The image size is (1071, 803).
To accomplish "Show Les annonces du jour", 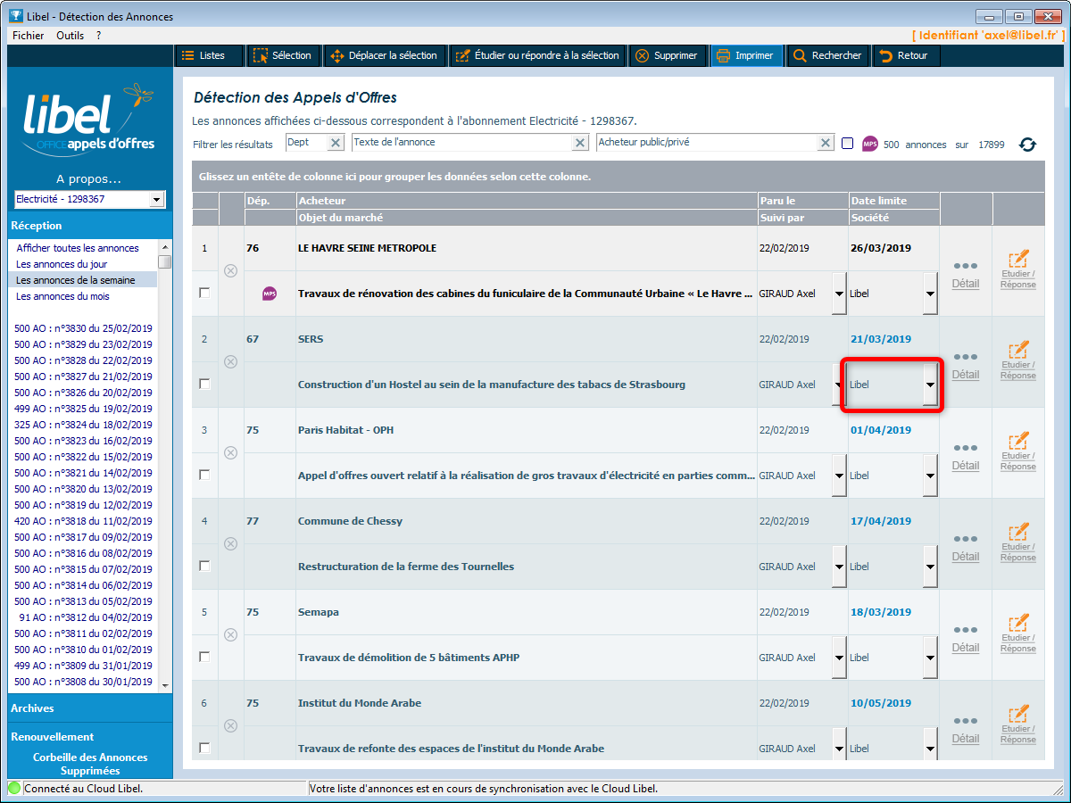I will tap(62, 264).
